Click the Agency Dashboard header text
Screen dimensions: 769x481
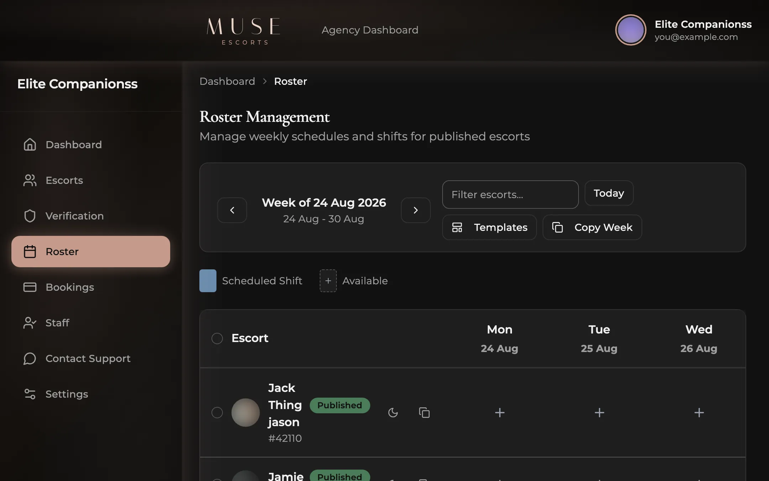pos(370,30)
